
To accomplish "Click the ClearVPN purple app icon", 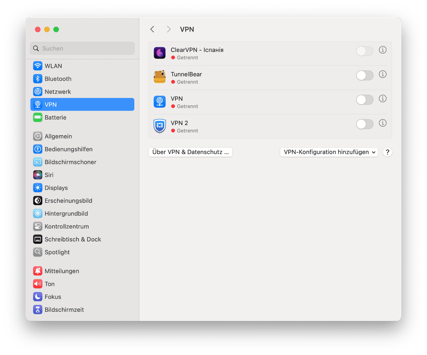I will (x=159, y=53).
